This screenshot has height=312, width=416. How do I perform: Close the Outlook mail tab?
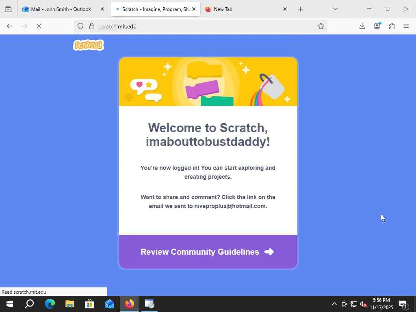click(x=102, y=9)
